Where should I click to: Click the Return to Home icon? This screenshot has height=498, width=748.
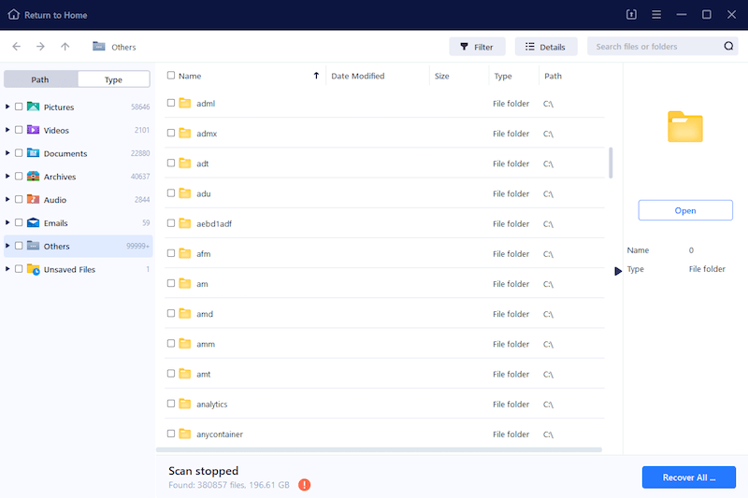13,14
